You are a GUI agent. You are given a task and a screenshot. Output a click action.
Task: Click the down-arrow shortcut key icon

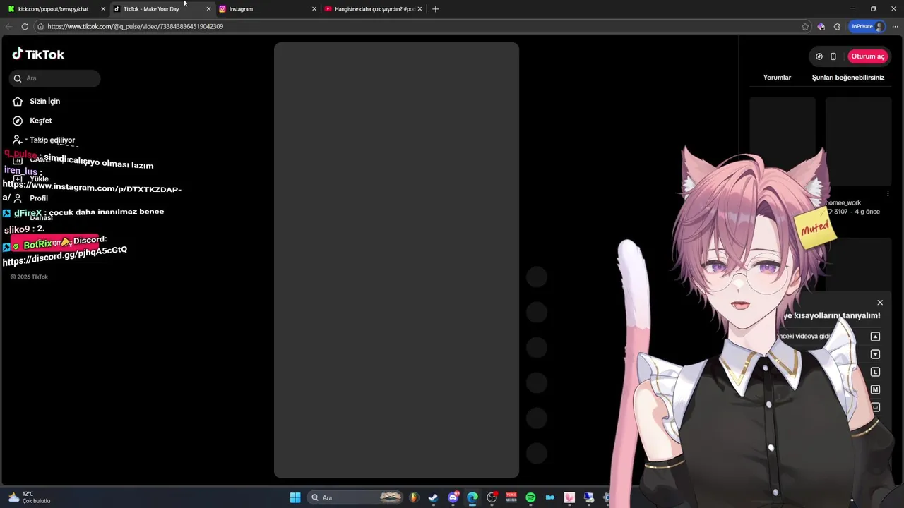coord(875,354)
